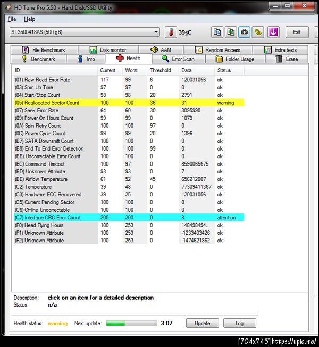Select the Spin Up Time row

[129, 87]
